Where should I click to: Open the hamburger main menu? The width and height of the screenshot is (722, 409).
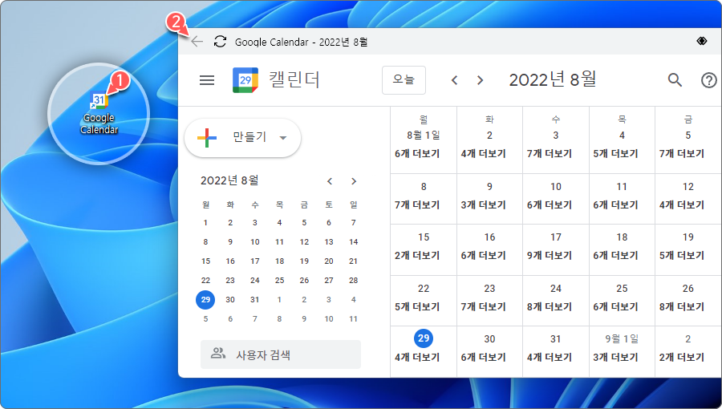(x=207, y=80)
